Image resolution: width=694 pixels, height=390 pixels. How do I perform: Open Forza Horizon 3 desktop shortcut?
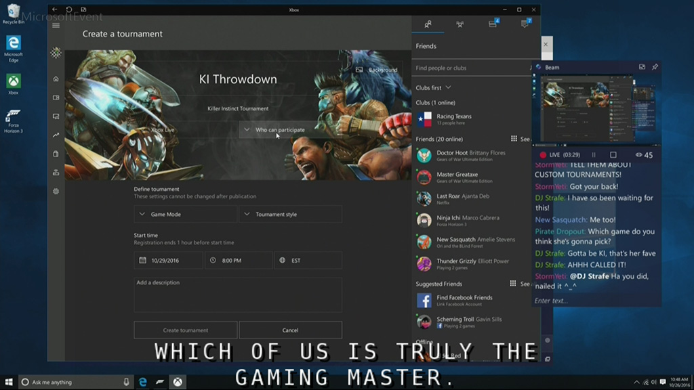[x=14, y=121]
